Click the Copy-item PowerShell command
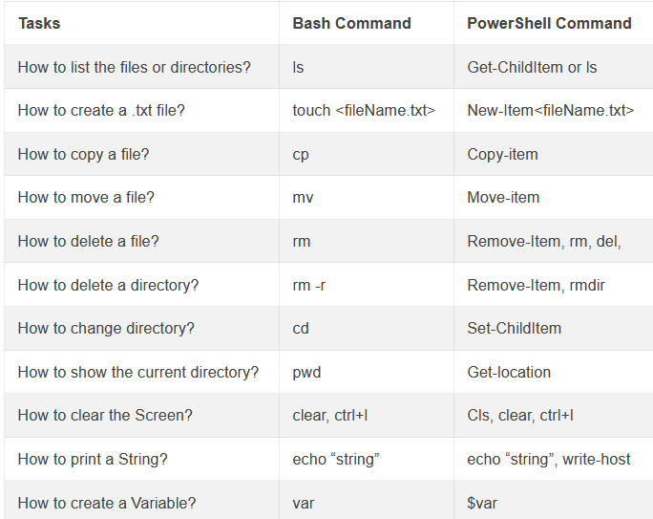The width and height of the screenshot is (653, 519). click(x=502, y=154)
